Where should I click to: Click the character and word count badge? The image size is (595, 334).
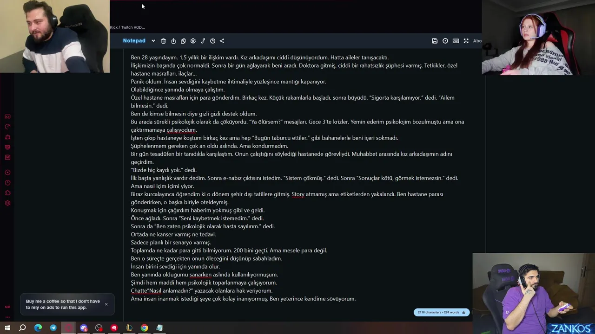click(x=442, y=312)
